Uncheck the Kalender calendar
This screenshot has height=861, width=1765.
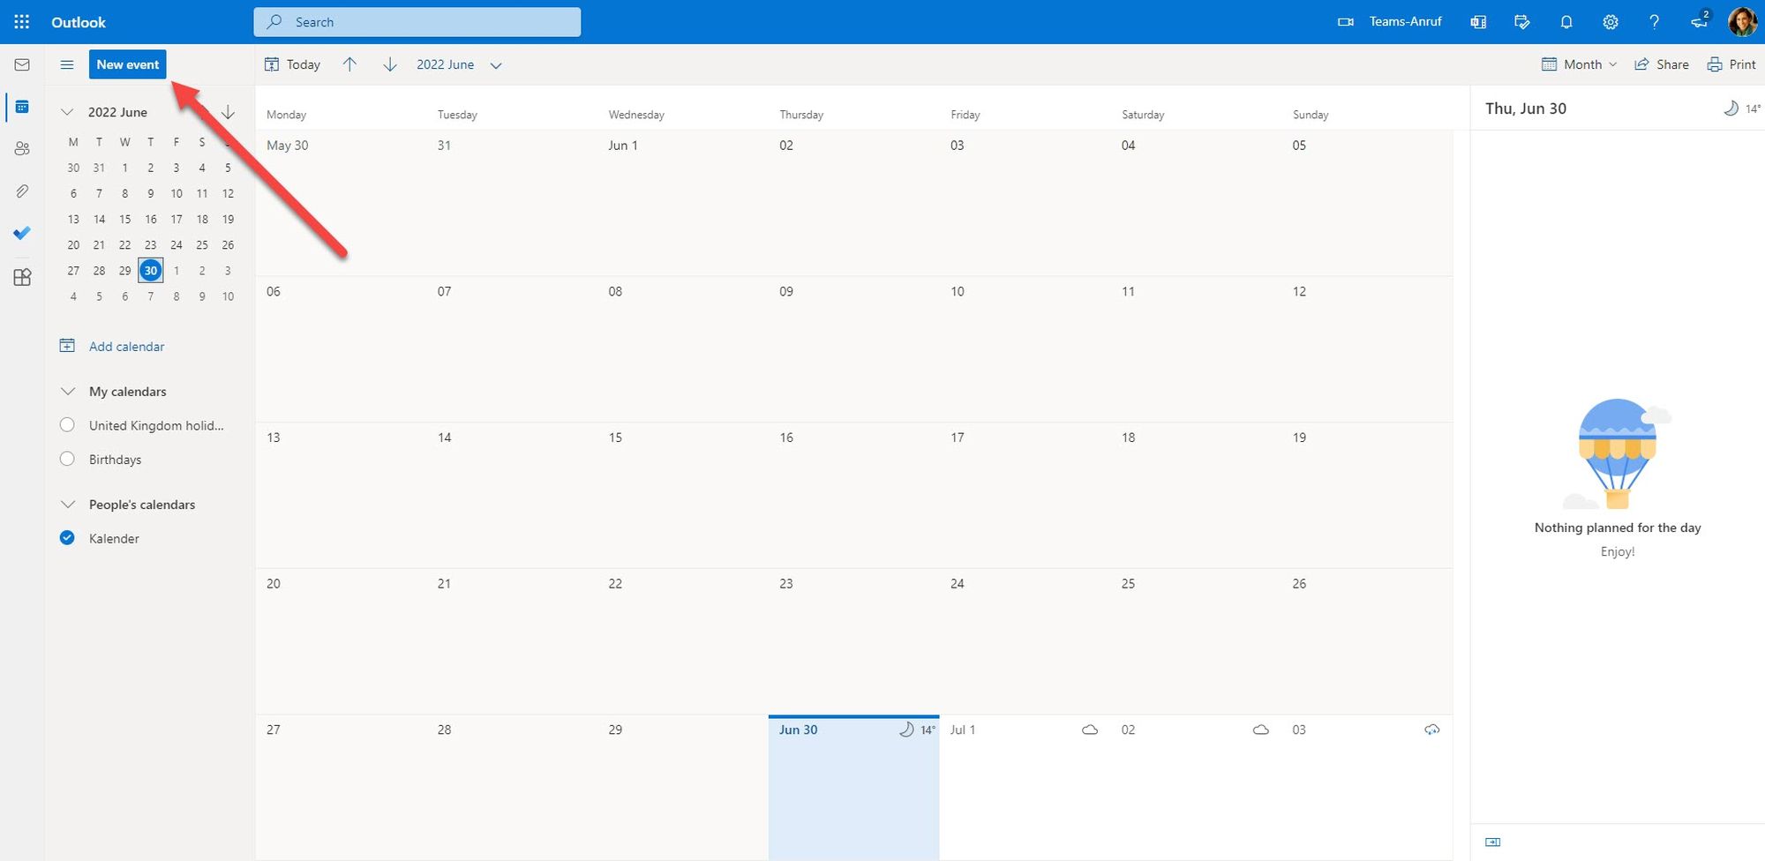pos(67,538)
